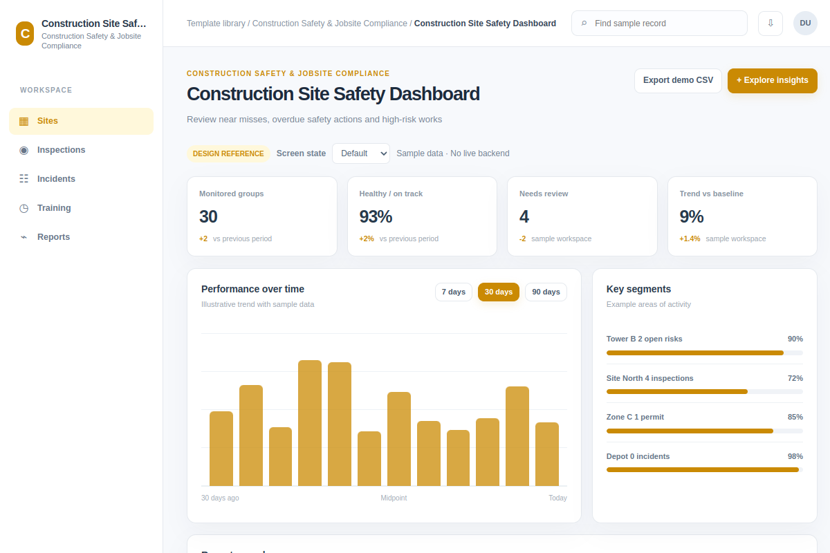Screen dimensions: 830x553
Task: Click the Inspections circle icon
Action: coord(24,150)
